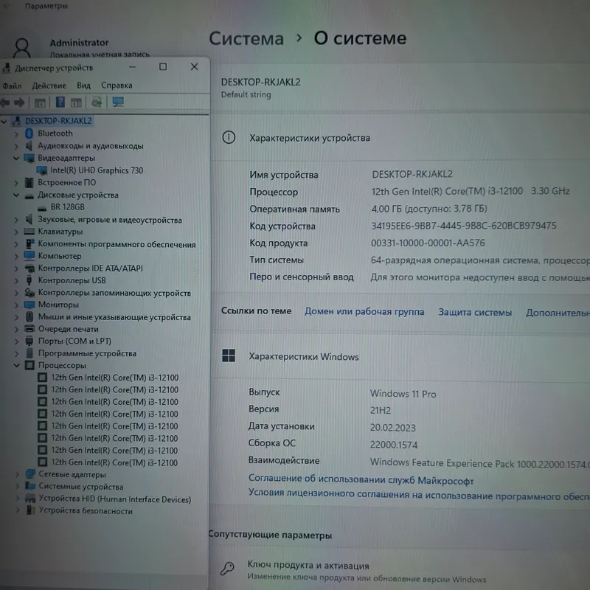The width and height of the screenshot is (590, 590).
Task: Select the BR 128GB disk drive icon
Action: click(x=42, y=208)
